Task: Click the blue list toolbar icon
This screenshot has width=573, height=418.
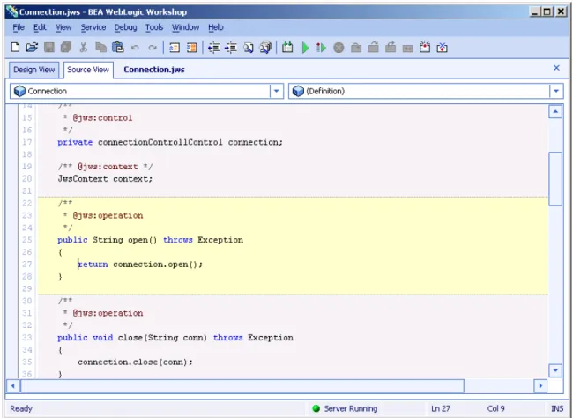Action: 175,48
